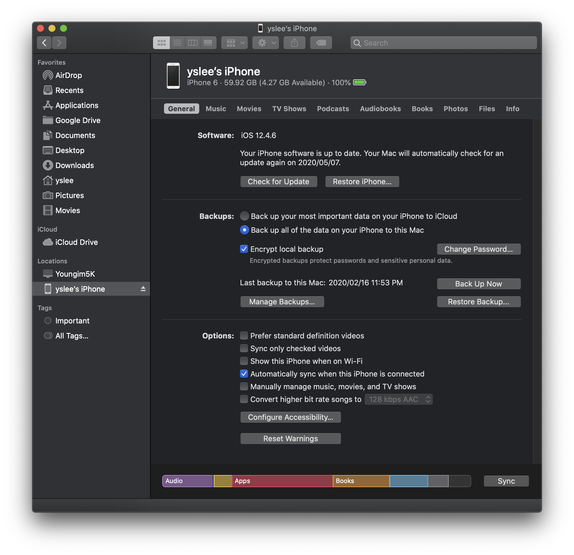The image size is (574, 555).
Task: Enable Show this iPhone when on Wi-Fi
Action: [x=244, y=361]
